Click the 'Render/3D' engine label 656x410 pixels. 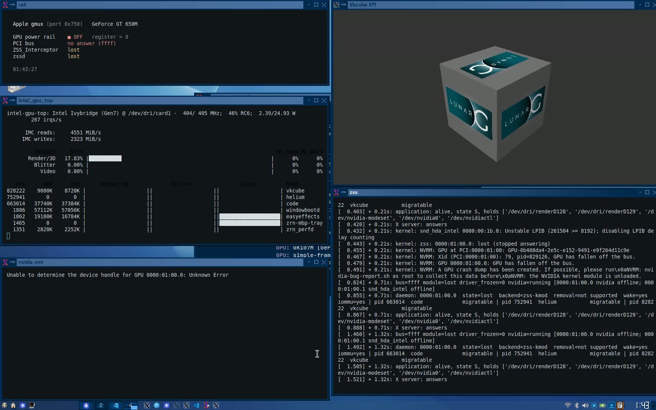coord(41,159)
